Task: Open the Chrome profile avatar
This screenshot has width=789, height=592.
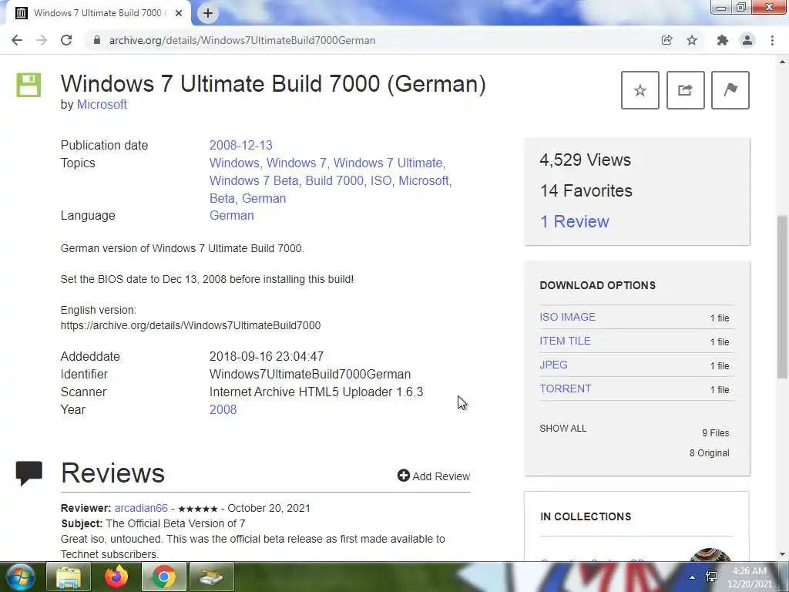Action: tap(747, 40)
